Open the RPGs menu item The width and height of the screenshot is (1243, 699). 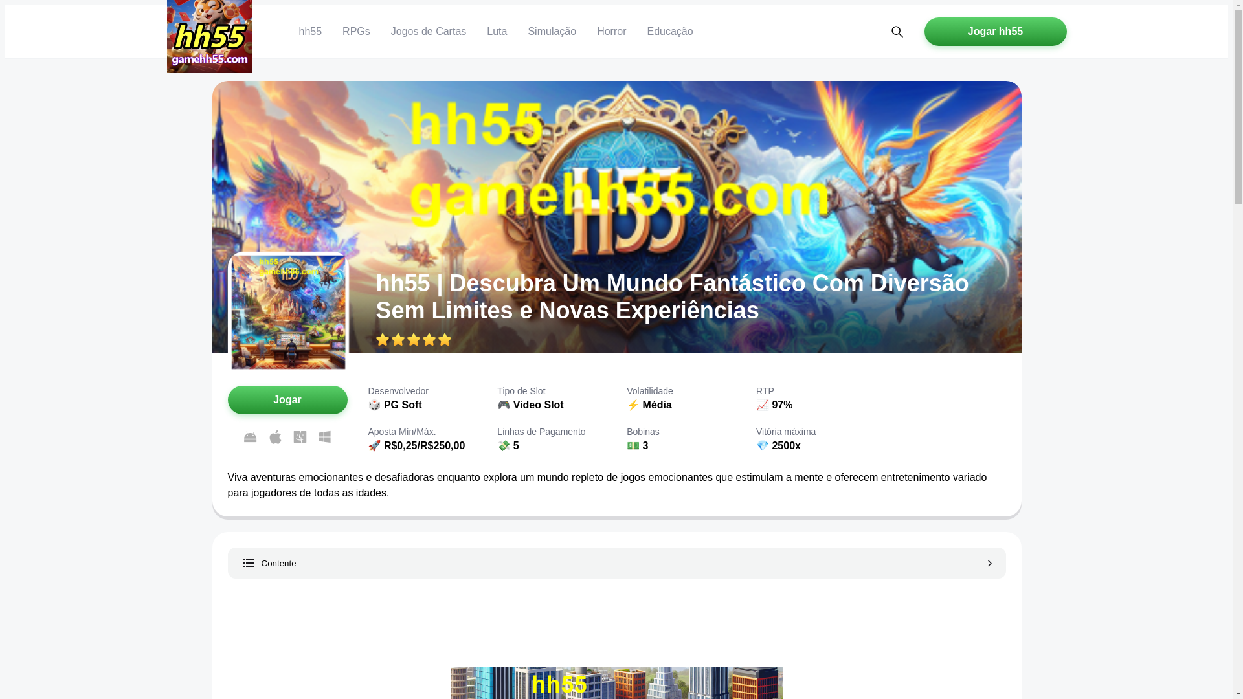click(356, 32)
